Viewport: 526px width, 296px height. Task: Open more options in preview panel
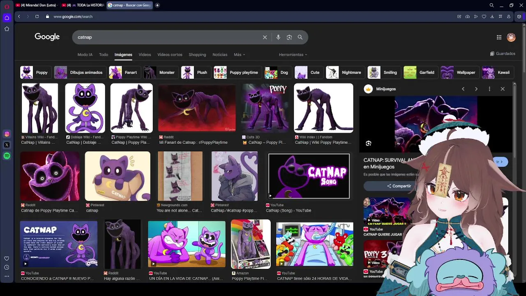pos(489,89)
